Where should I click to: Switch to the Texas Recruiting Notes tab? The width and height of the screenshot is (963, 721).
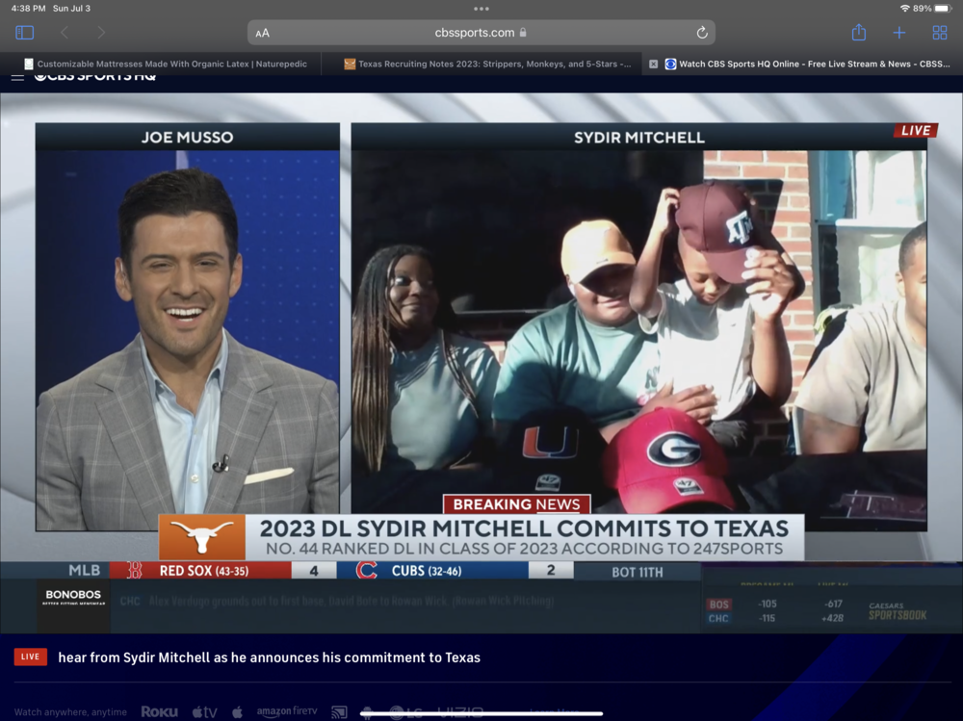point(486,64)
